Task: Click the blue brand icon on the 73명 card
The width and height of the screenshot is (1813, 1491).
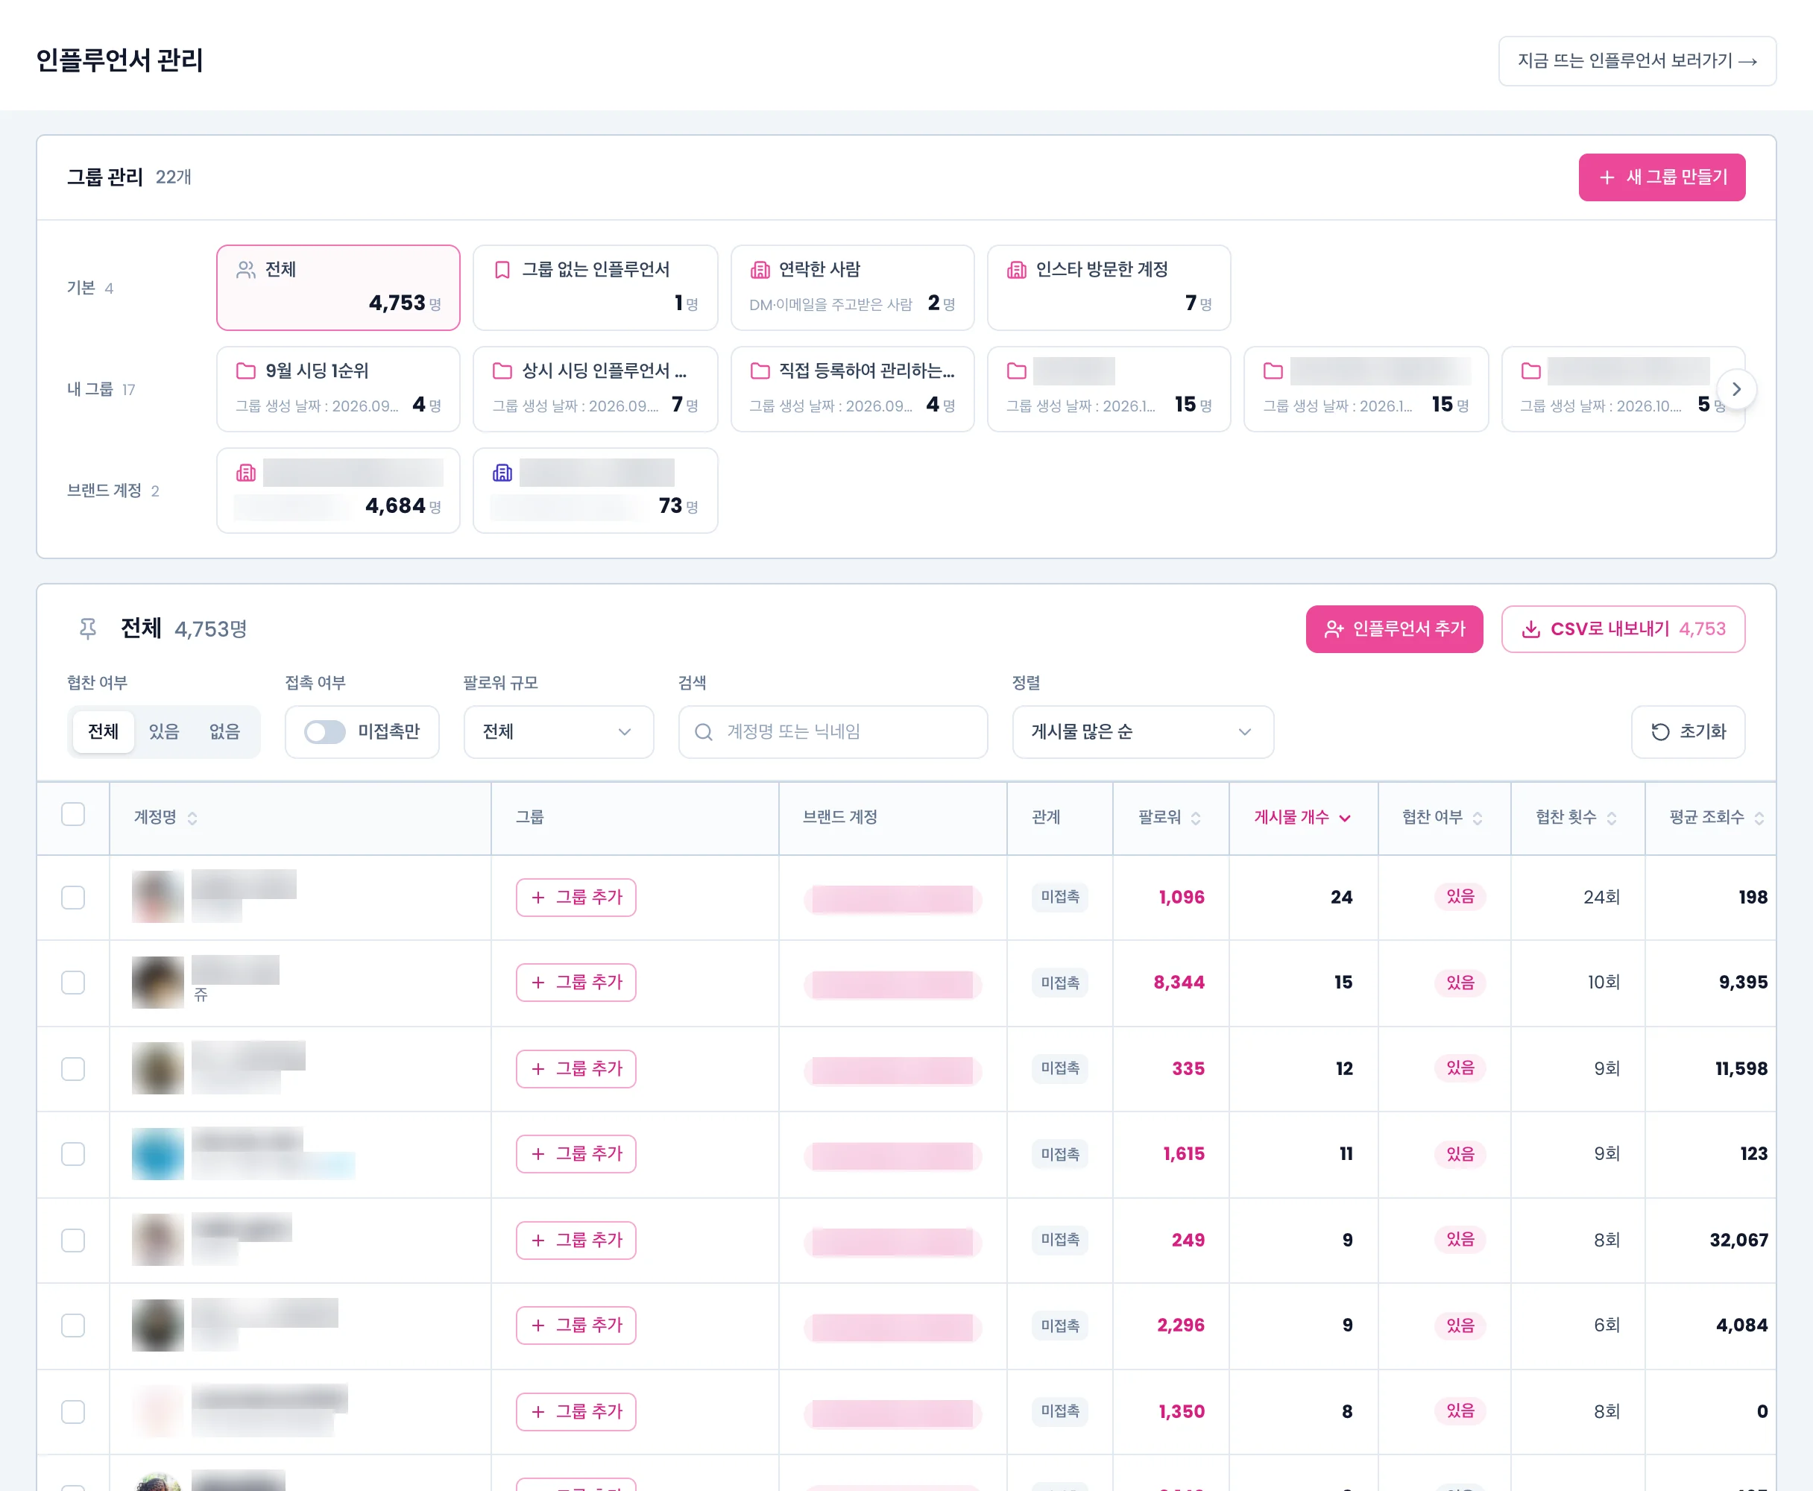Action: (502, 473)
